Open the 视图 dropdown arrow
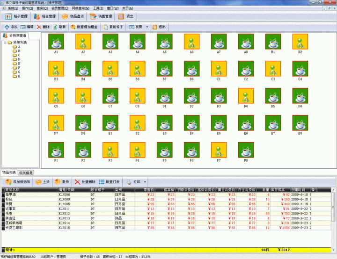This screenshot has height=259, width=337. click(x=147, y=27)
